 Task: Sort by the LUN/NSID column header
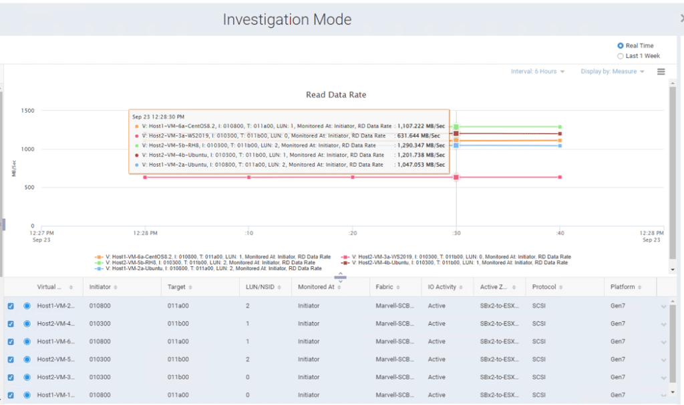tap(260, 287)
